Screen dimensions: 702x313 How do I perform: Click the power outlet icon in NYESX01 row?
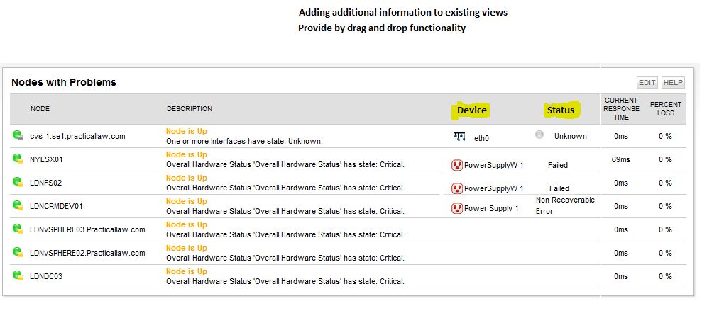456,165
